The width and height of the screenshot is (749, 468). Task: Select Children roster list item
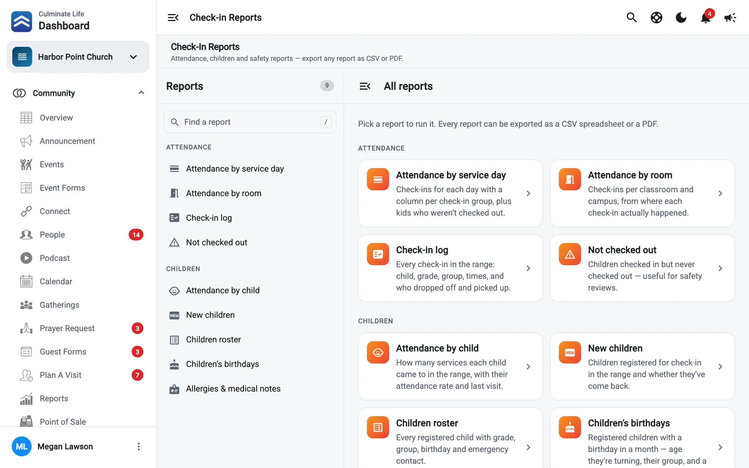250,340
